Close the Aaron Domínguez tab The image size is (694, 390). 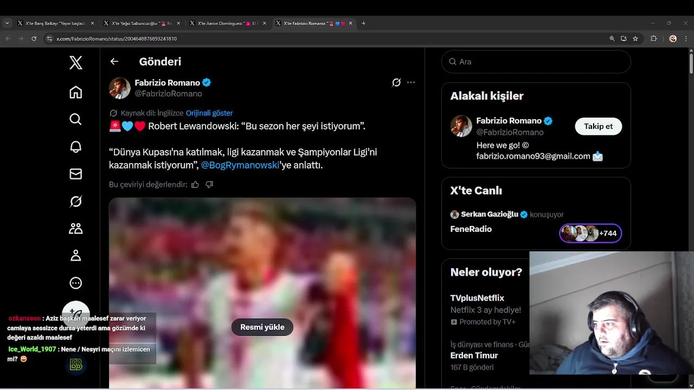tap(265, 23)
